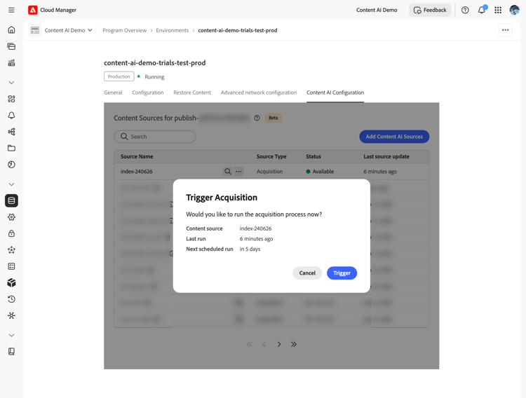Click the program icon beside Content AI Demo
The height and width of the screenshot is (398, 526).
coord(35,30)
